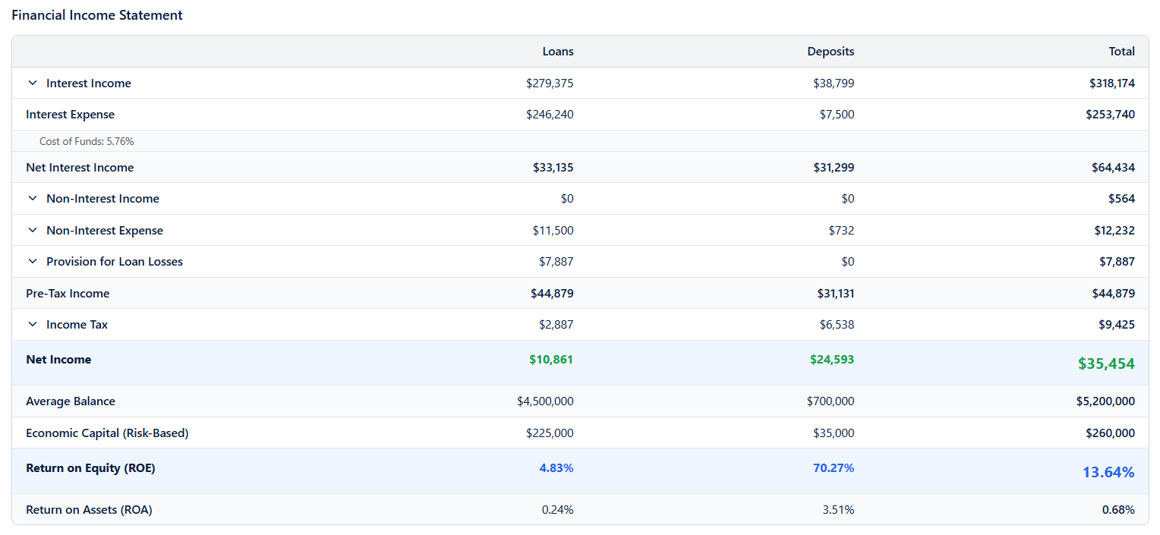Screen dimensions: 1160x535
Task: Toggle the Income Tax row chevron
Action: 33,325
